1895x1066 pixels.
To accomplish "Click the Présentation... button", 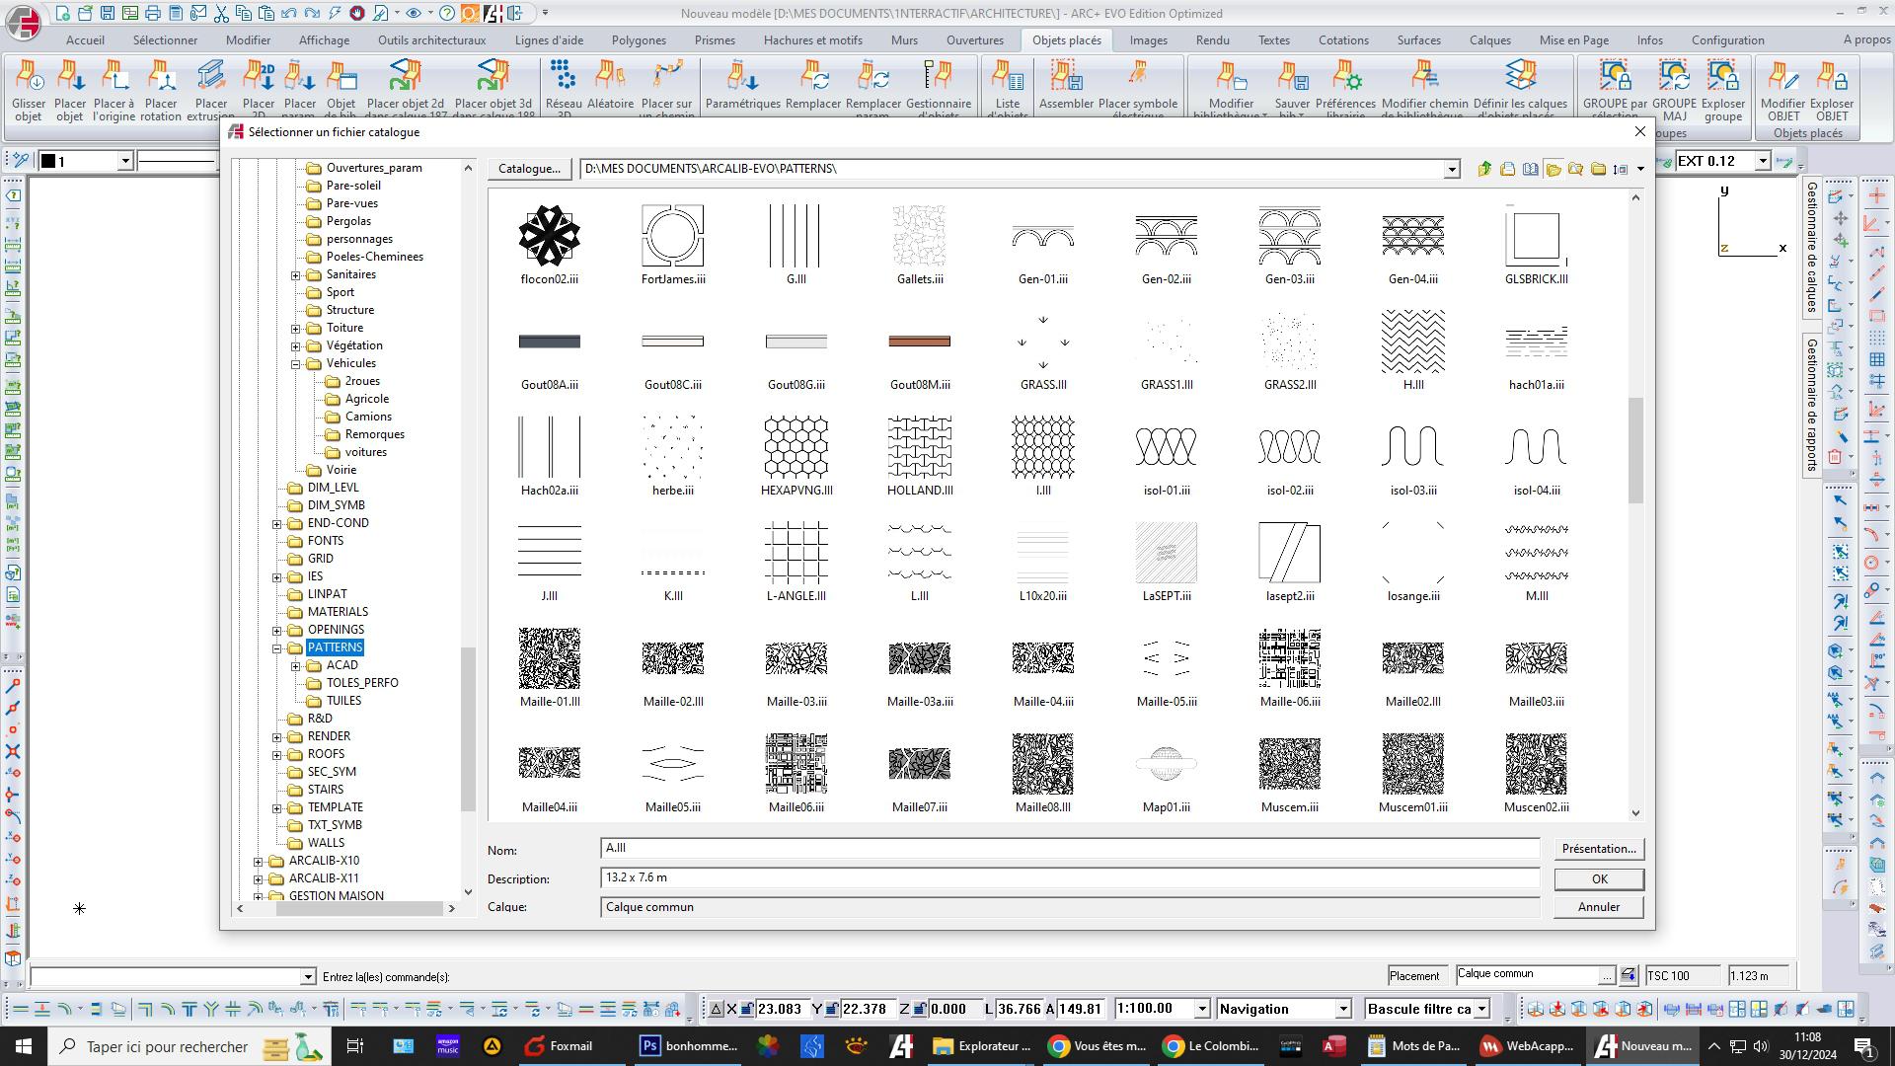I will 1598,849.
